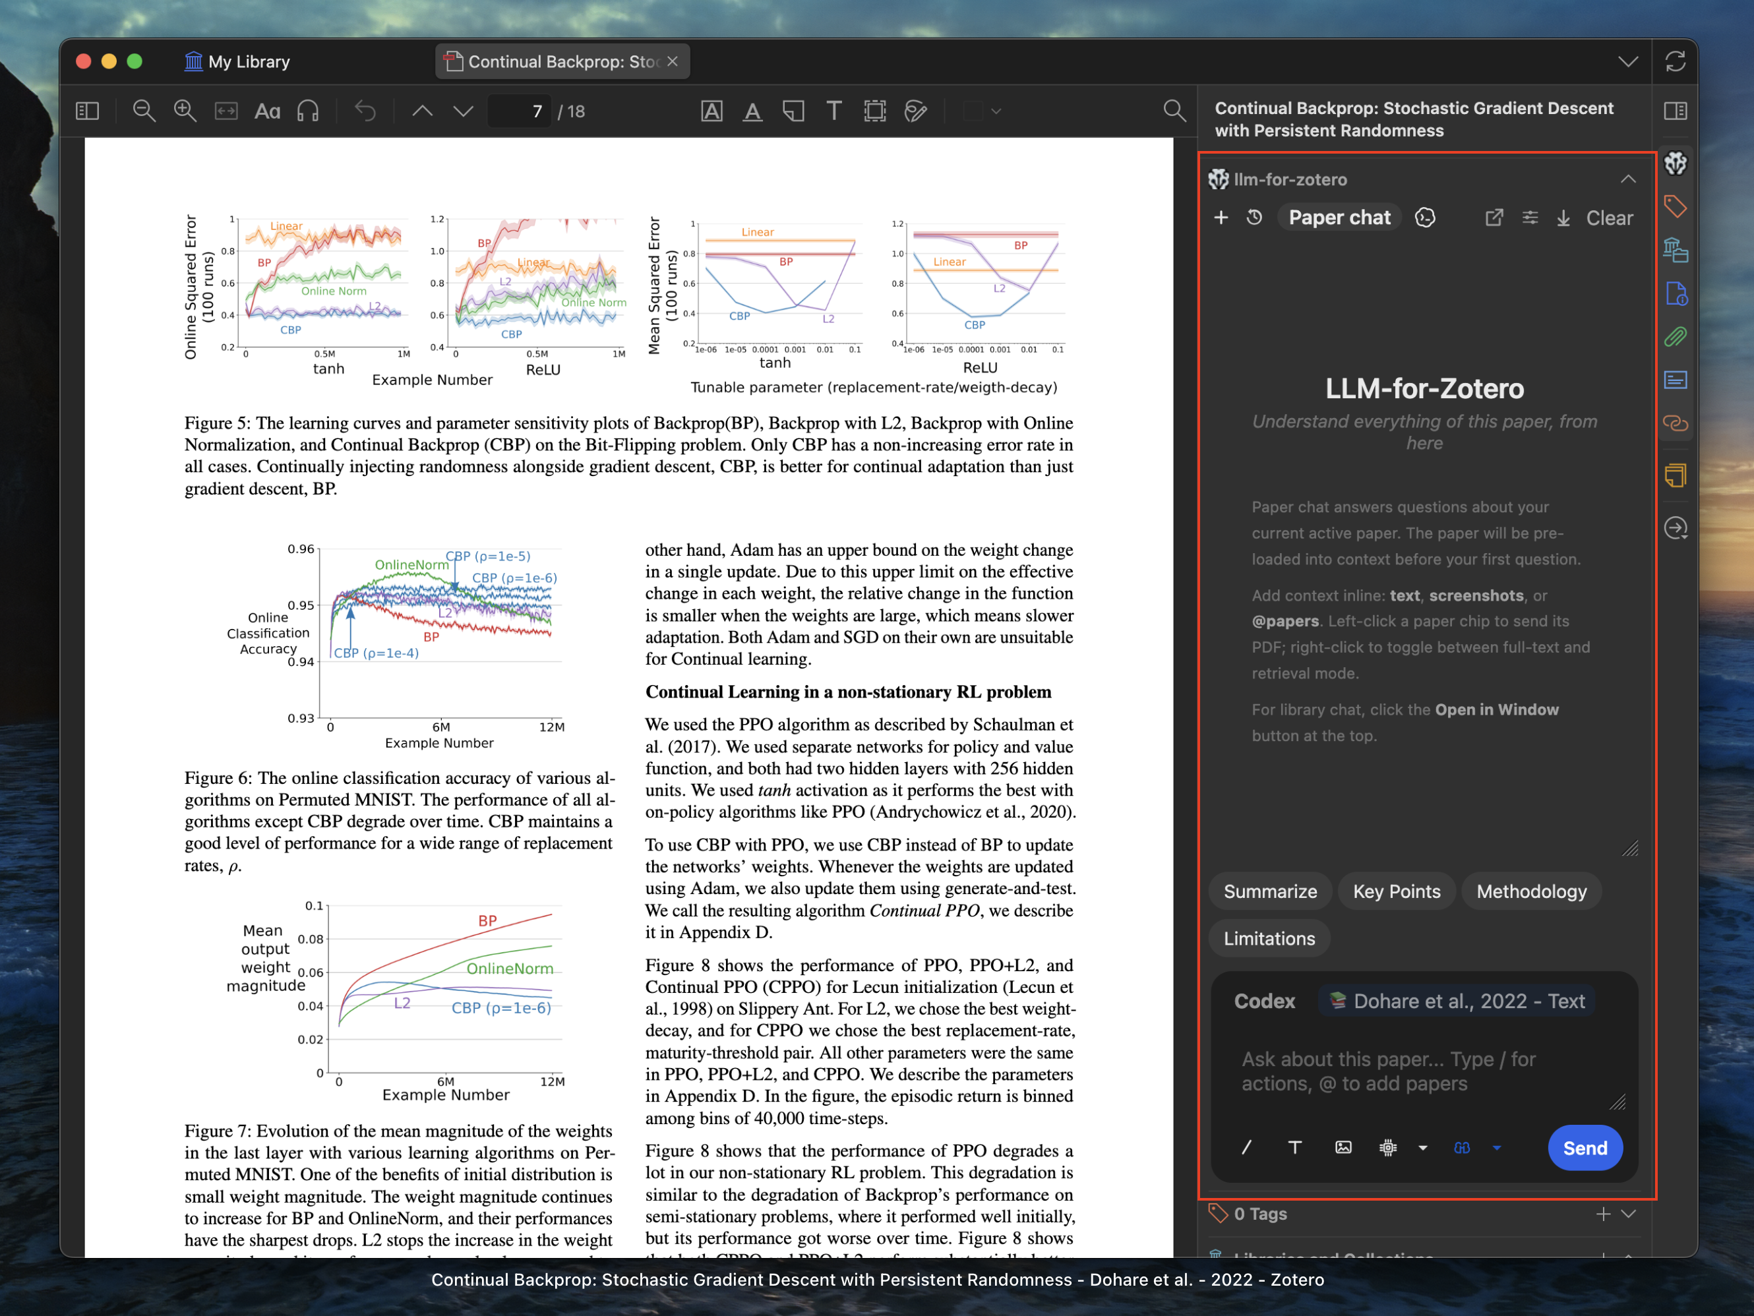The height and width of the screenshot is (1316, 1754).
Task: Toggle the blue reasoning brain icon
Action: (1462, 1147)
